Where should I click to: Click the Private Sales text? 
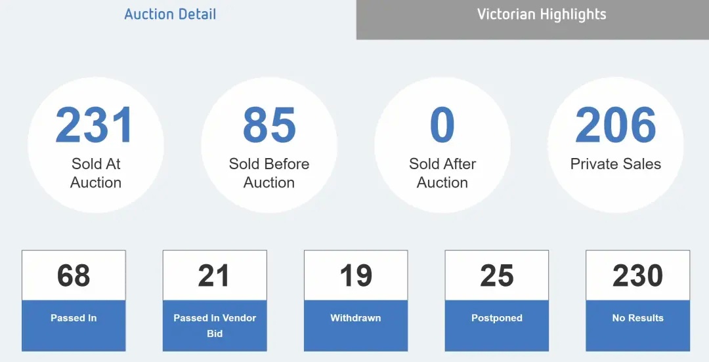615,163
